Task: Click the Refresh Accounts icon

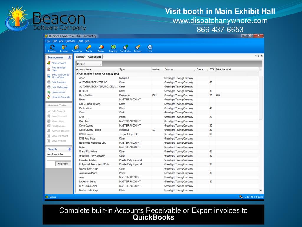Action: 49,97
